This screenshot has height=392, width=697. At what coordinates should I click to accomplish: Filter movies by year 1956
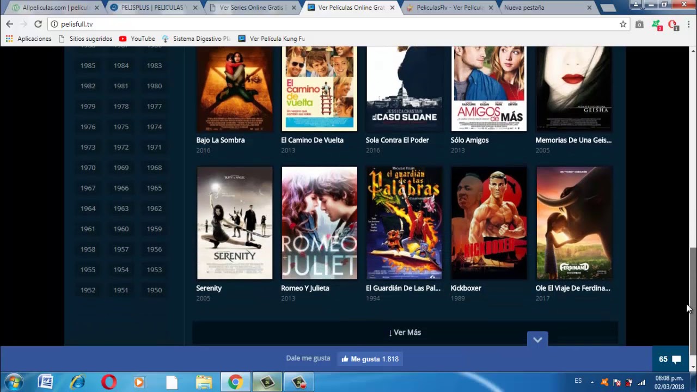[x=154, y=249]
